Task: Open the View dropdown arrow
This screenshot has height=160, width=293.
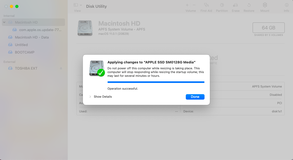Action: point(81,5)
